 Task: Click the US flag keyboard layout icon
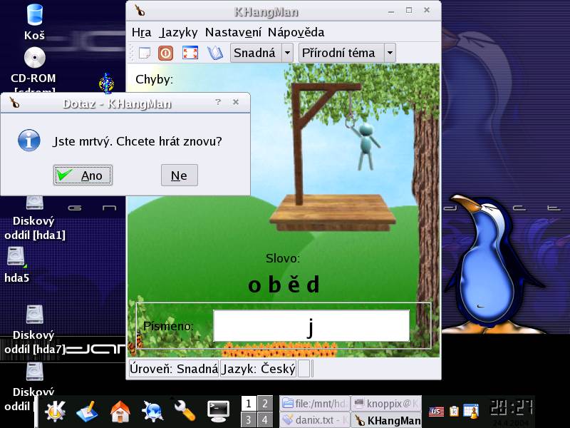[x=436, y=412]
